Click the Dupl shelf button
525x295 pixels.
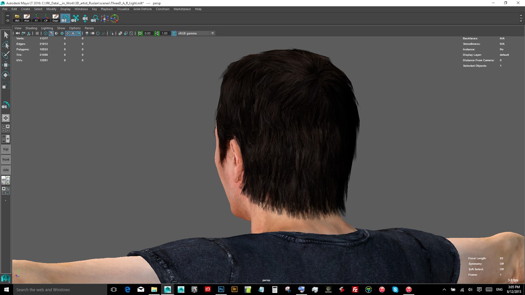click(x=55, y=19)
